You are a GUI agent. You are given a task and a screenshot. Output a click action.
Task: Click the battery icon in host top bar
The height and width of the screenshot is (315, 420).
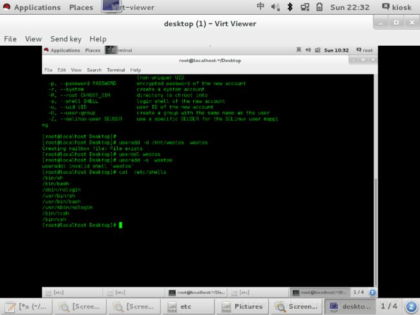[319, 7]
